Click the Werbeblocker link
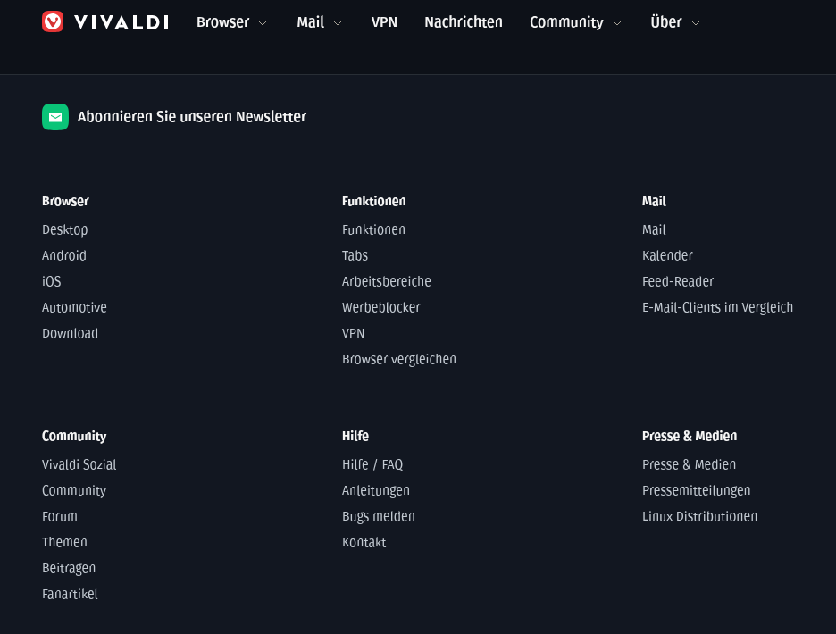Screen dimensions: 836x634 pyautogui.click(x=381, y=307)
